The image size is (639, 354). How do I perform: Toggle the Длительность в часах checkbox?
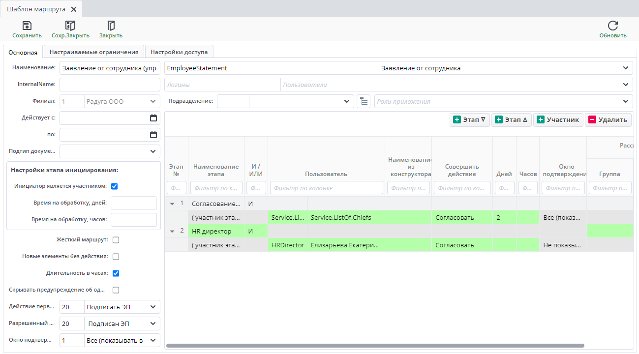116,273
